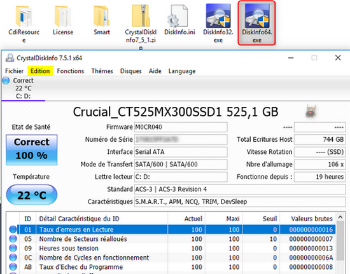Open the Disques menu
The image size is (350, 274).
click(131, 71)
